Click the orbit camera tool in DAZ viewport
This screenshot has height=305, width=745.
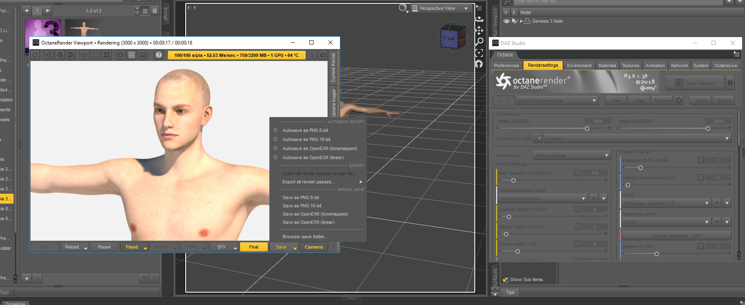click(479, 19)
